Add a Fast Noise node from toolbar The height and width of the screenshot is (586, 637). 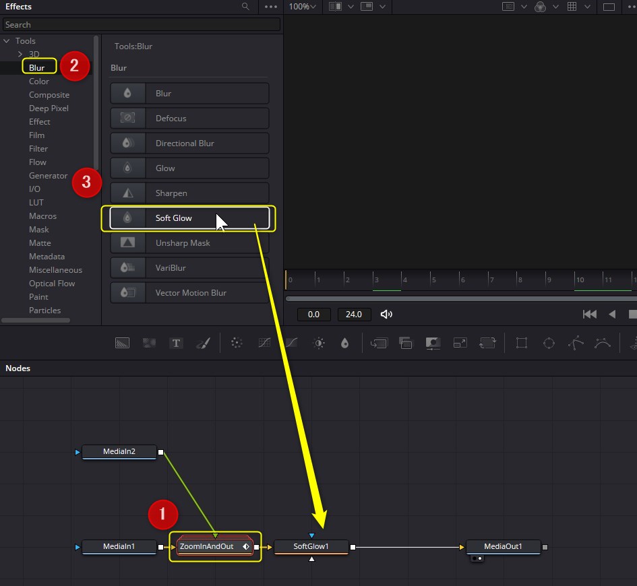coord(149,344)
